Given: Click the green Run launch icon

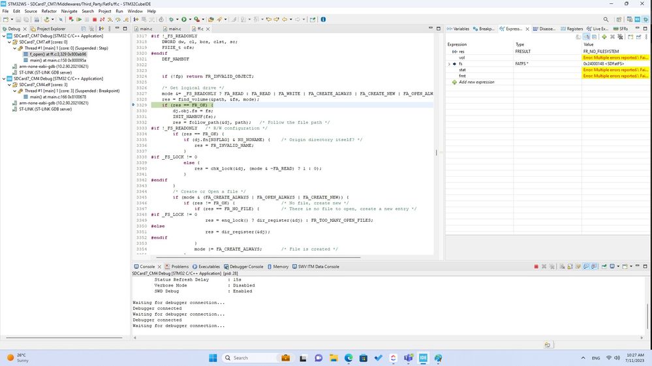Looking at the screenshot, I should coord(184,19).
